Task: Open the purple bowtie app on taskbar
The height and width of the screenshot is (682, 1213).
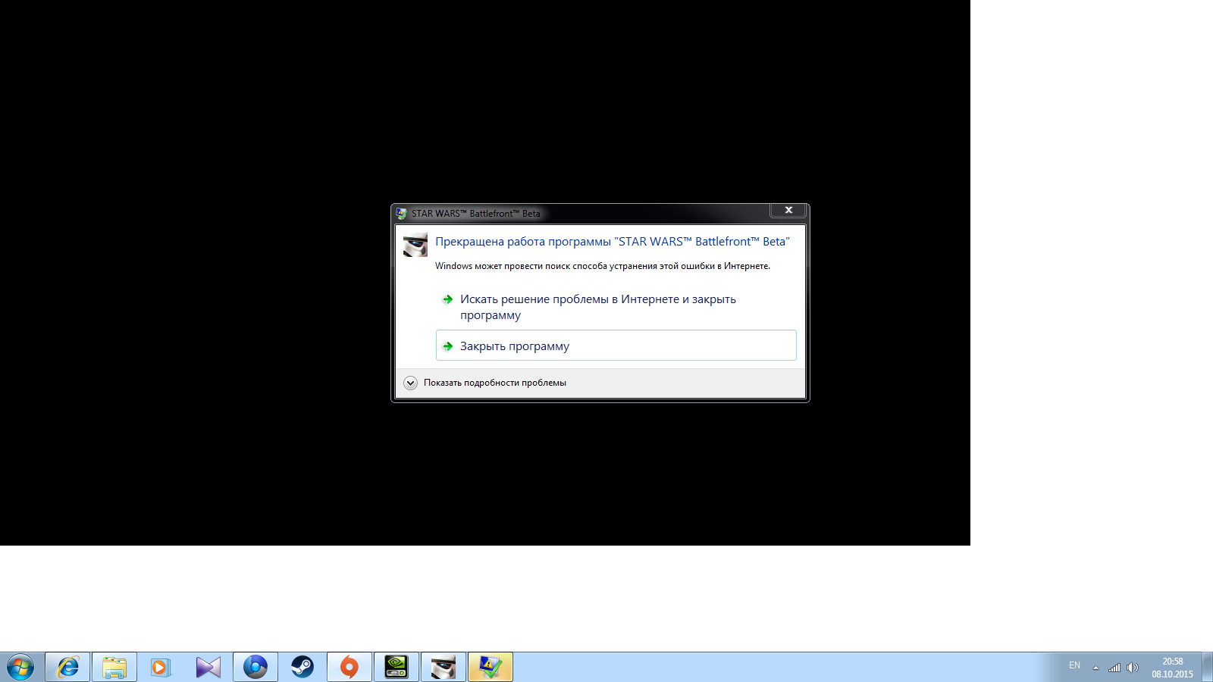Action: click(x=208, y=667)
